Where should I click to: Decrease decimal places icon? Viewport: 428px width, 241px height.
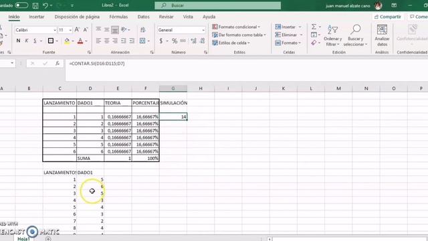pyautogui.click(x=202, y=41)
